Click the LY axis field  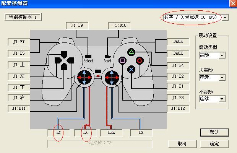pos(58,133)
